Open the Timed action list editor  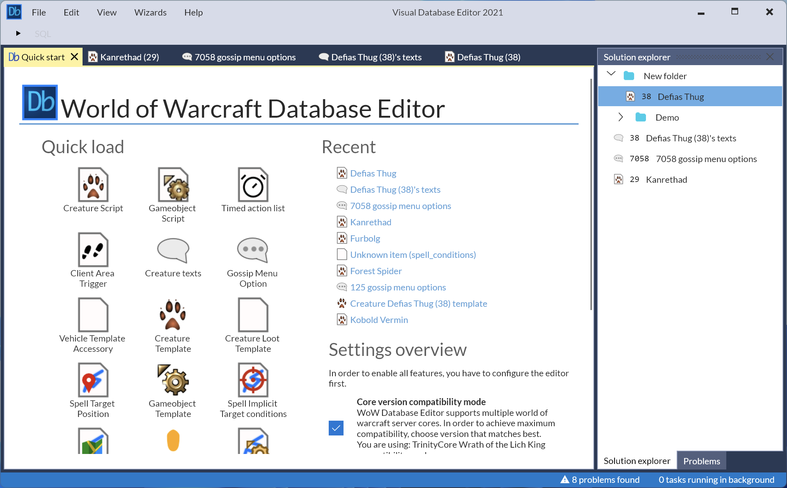(253, 185)
